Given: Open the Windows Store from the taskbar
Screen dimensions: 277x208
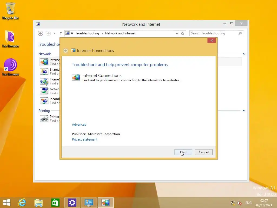Looking at the screenshot, I should [x=55, y=203].
